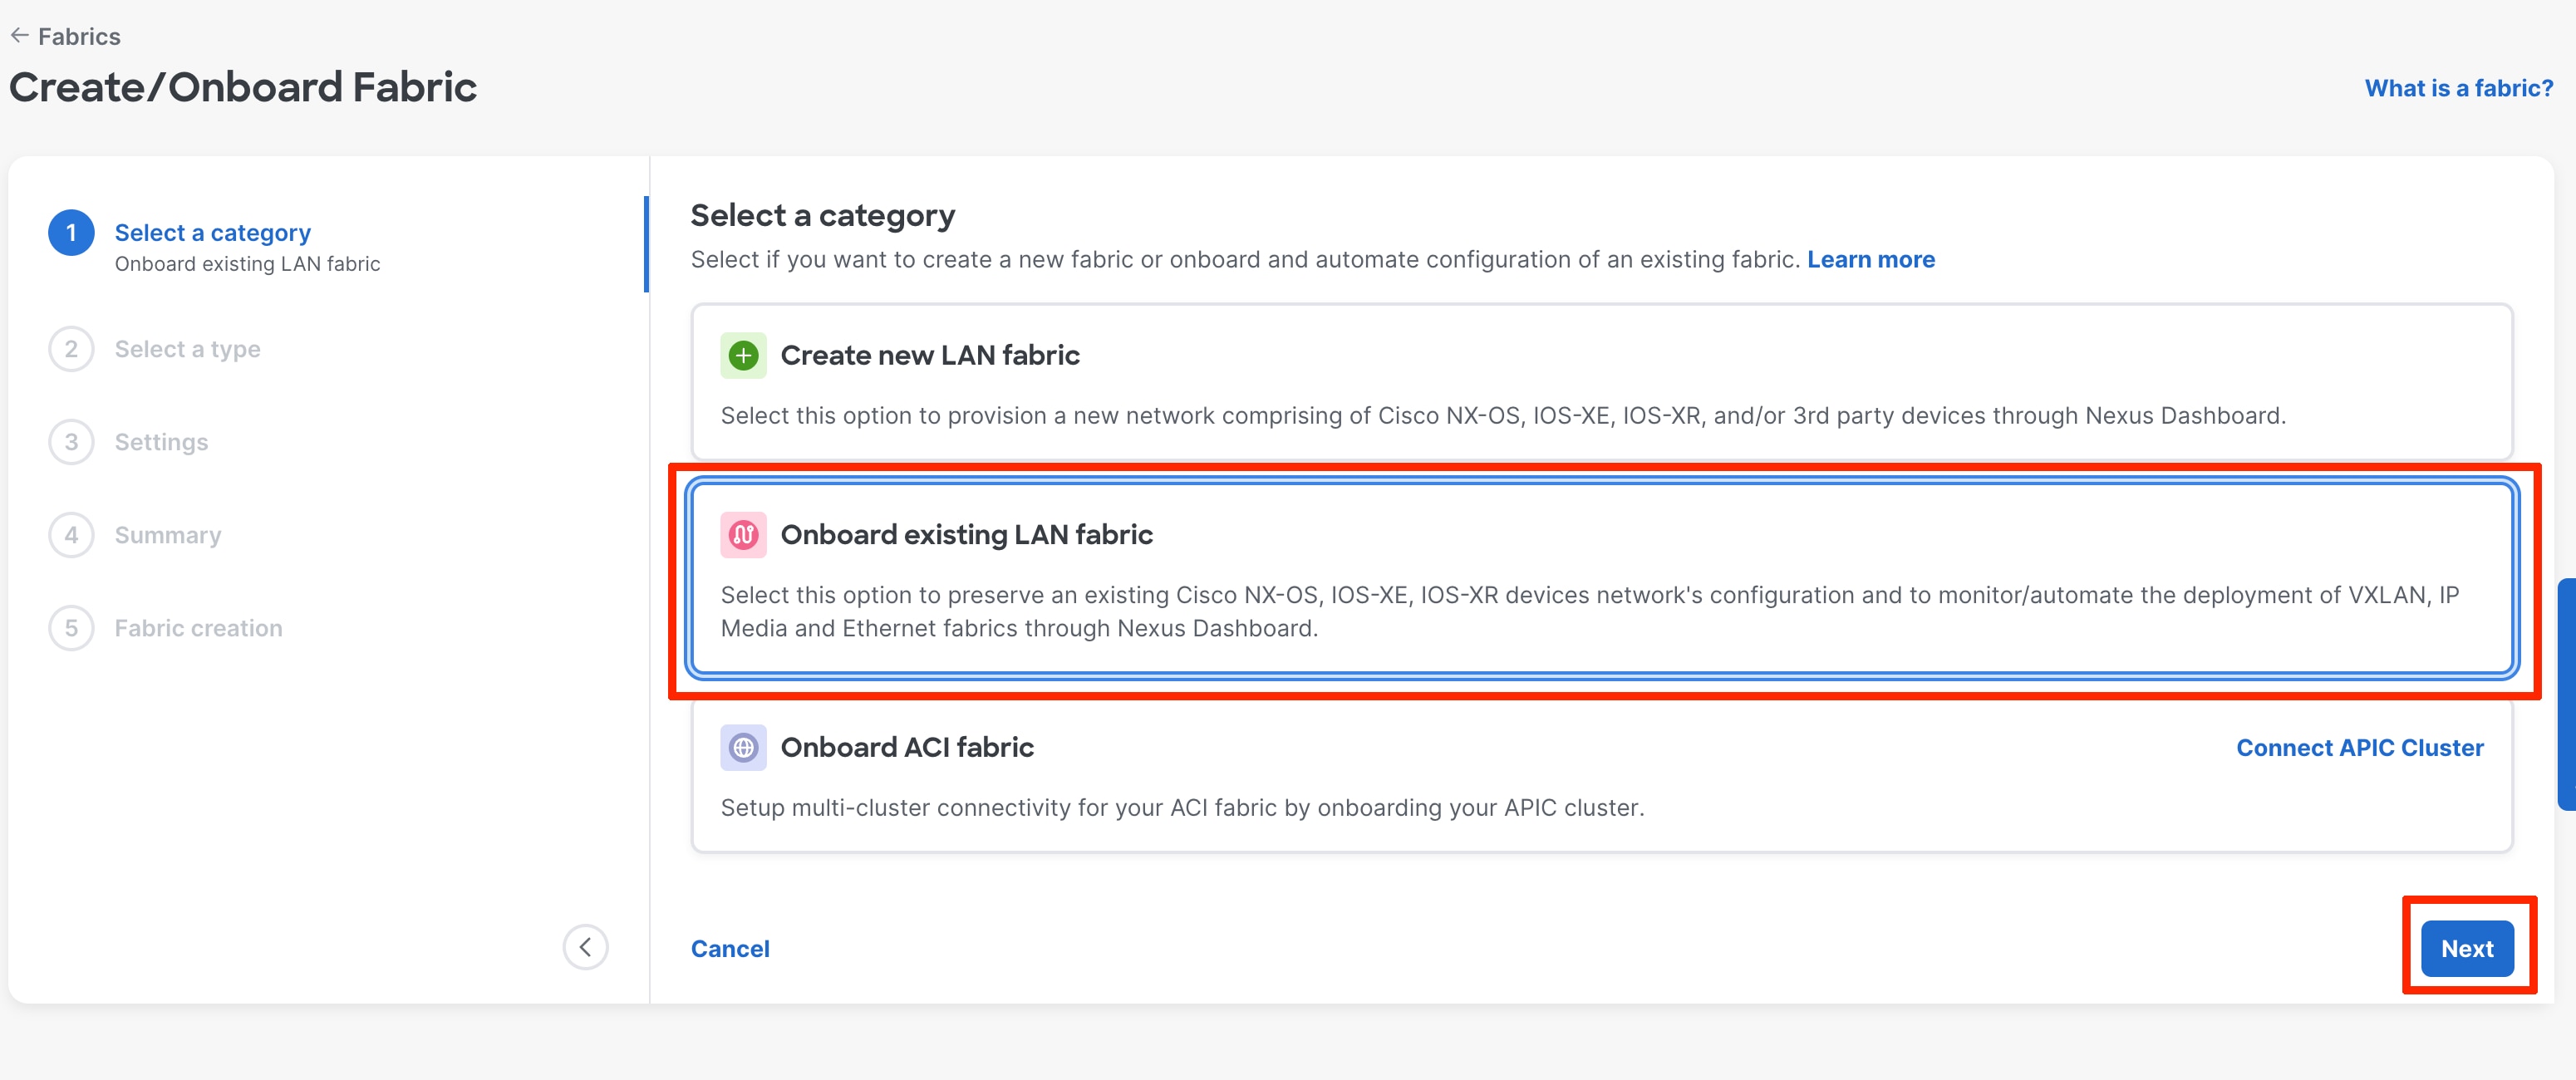This screenshot has width=2576, height=1080.
Task: Open the What is a fabric? link
Action: pyautogui.click(x=2458, y=88)
